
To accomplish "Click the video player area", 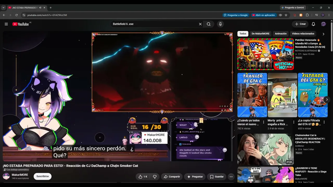I will click(x=119, y=96).
